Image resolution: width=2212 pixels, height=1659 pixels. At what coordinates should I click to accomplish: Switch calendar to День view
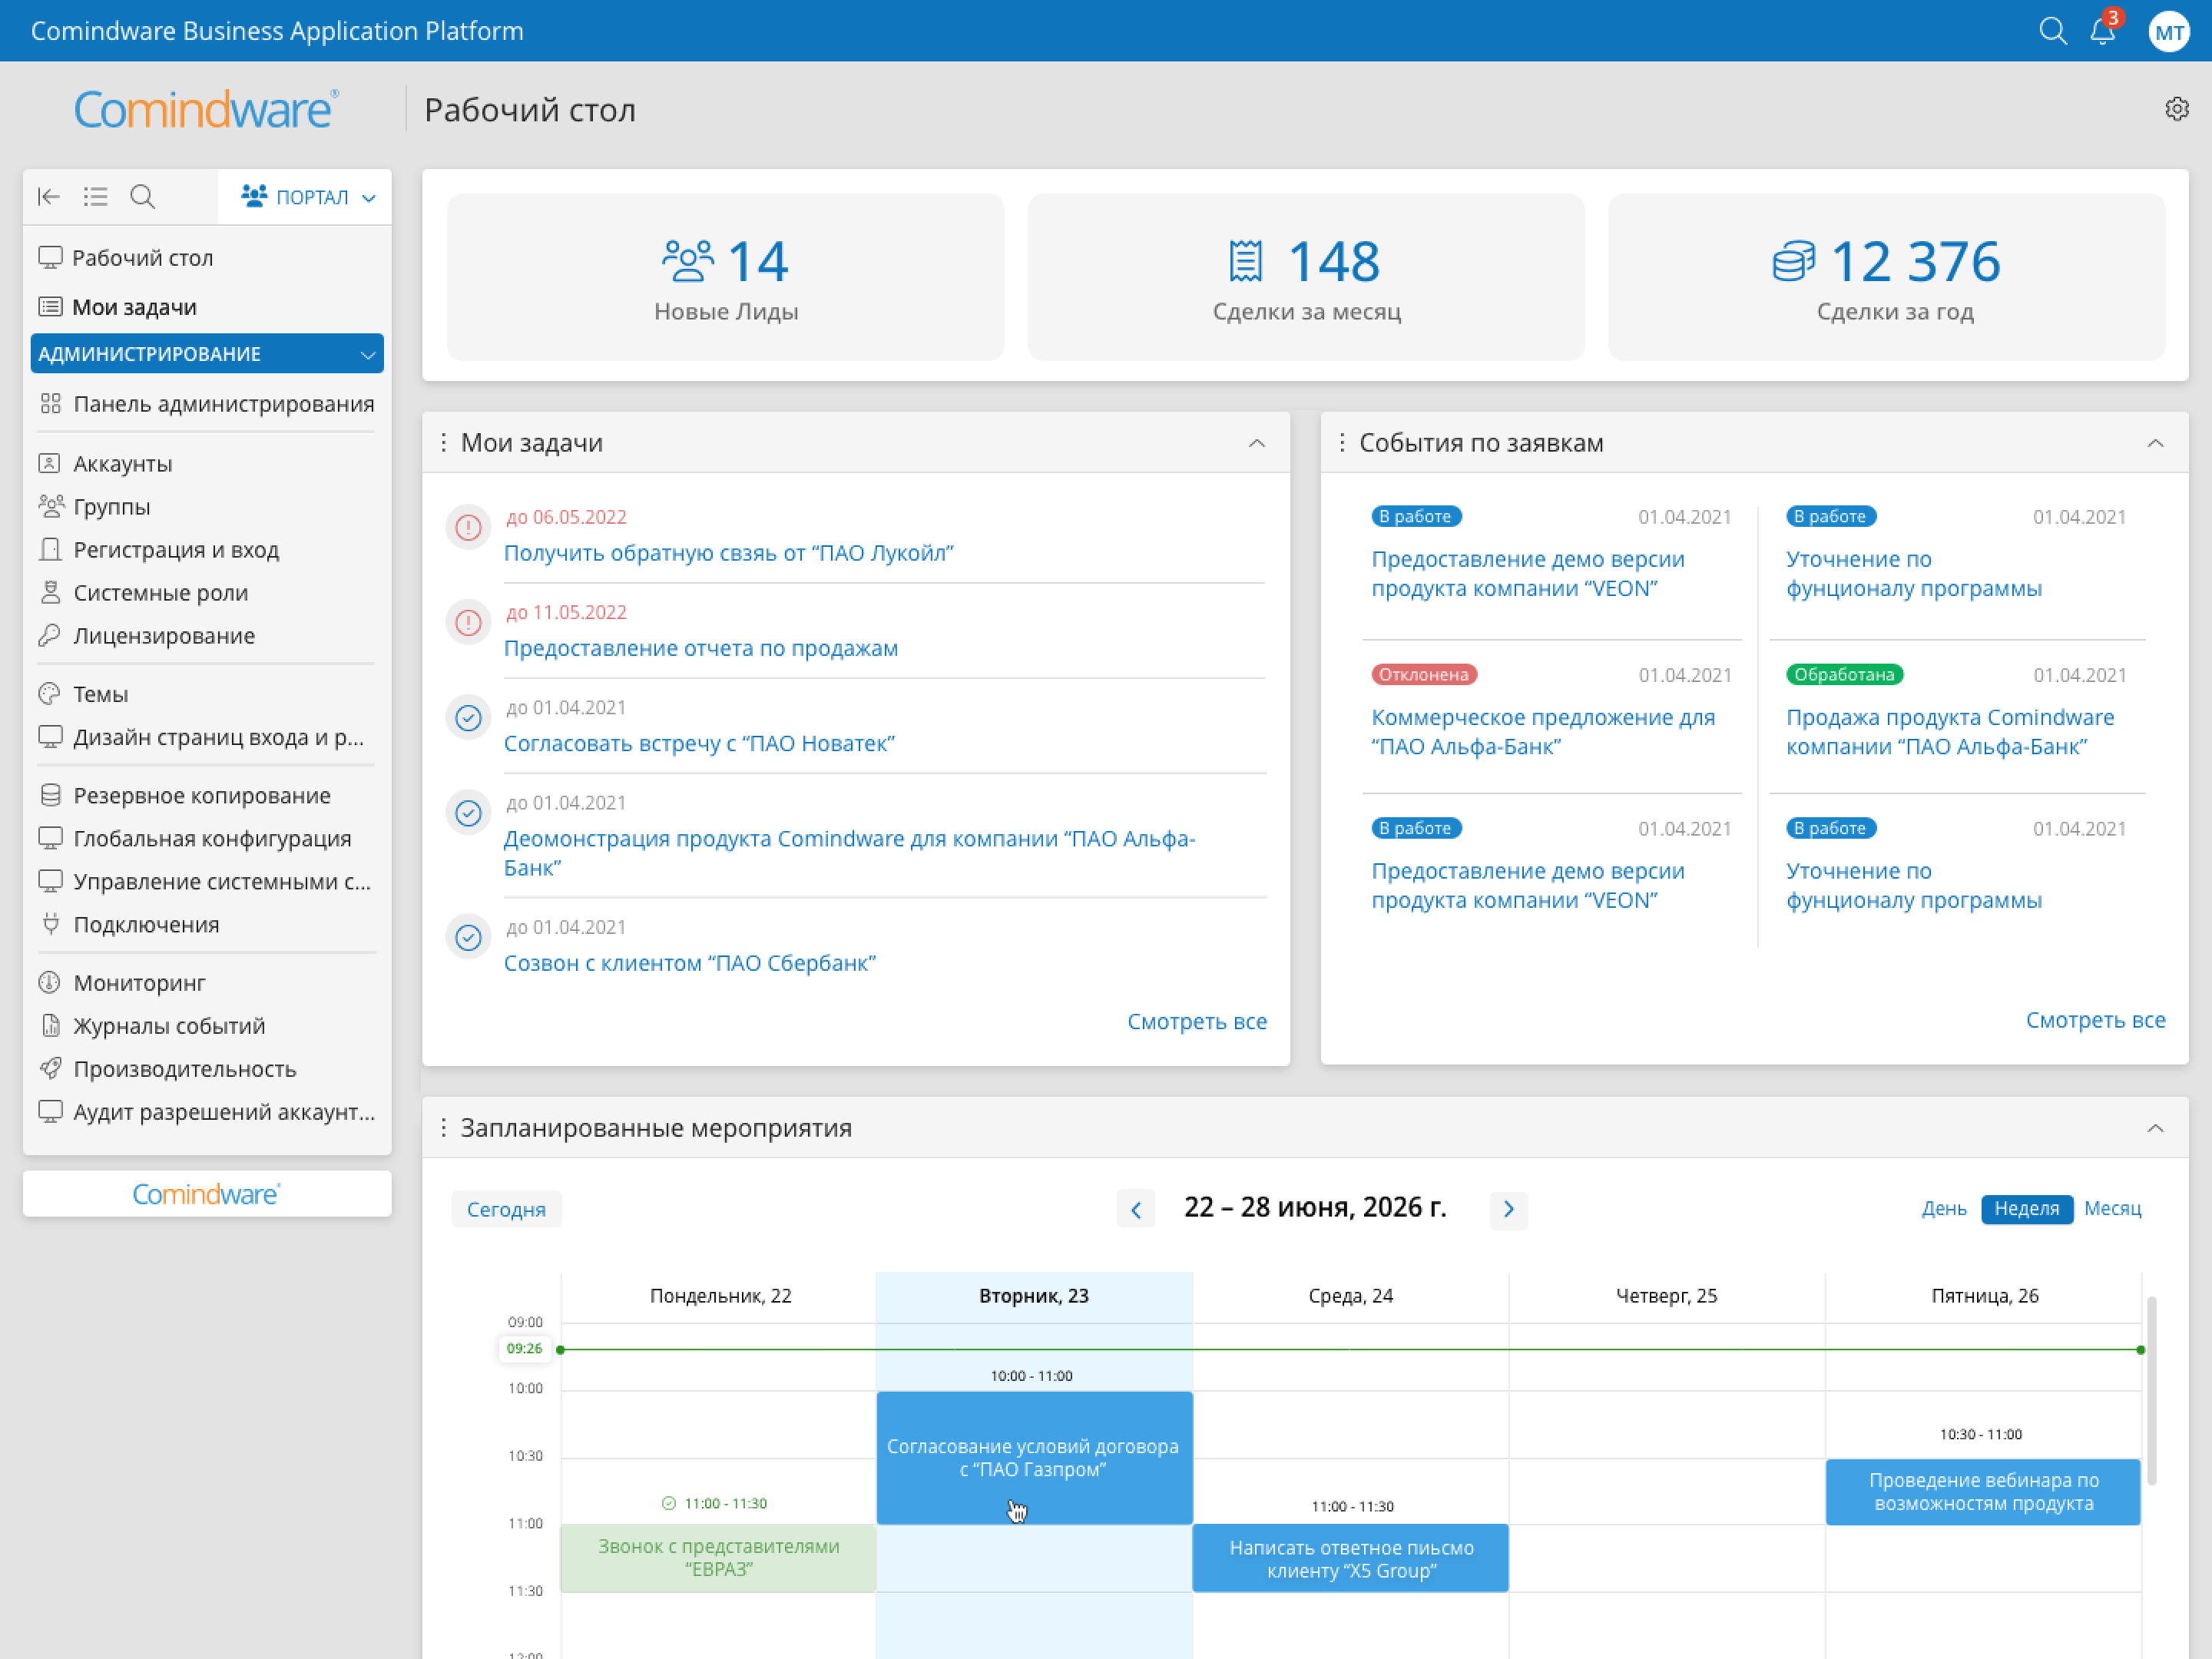pos(1943,1208)
